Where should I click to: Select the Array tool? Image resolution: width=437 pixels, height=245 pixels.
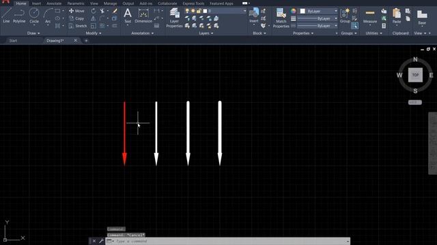point(102,26)
